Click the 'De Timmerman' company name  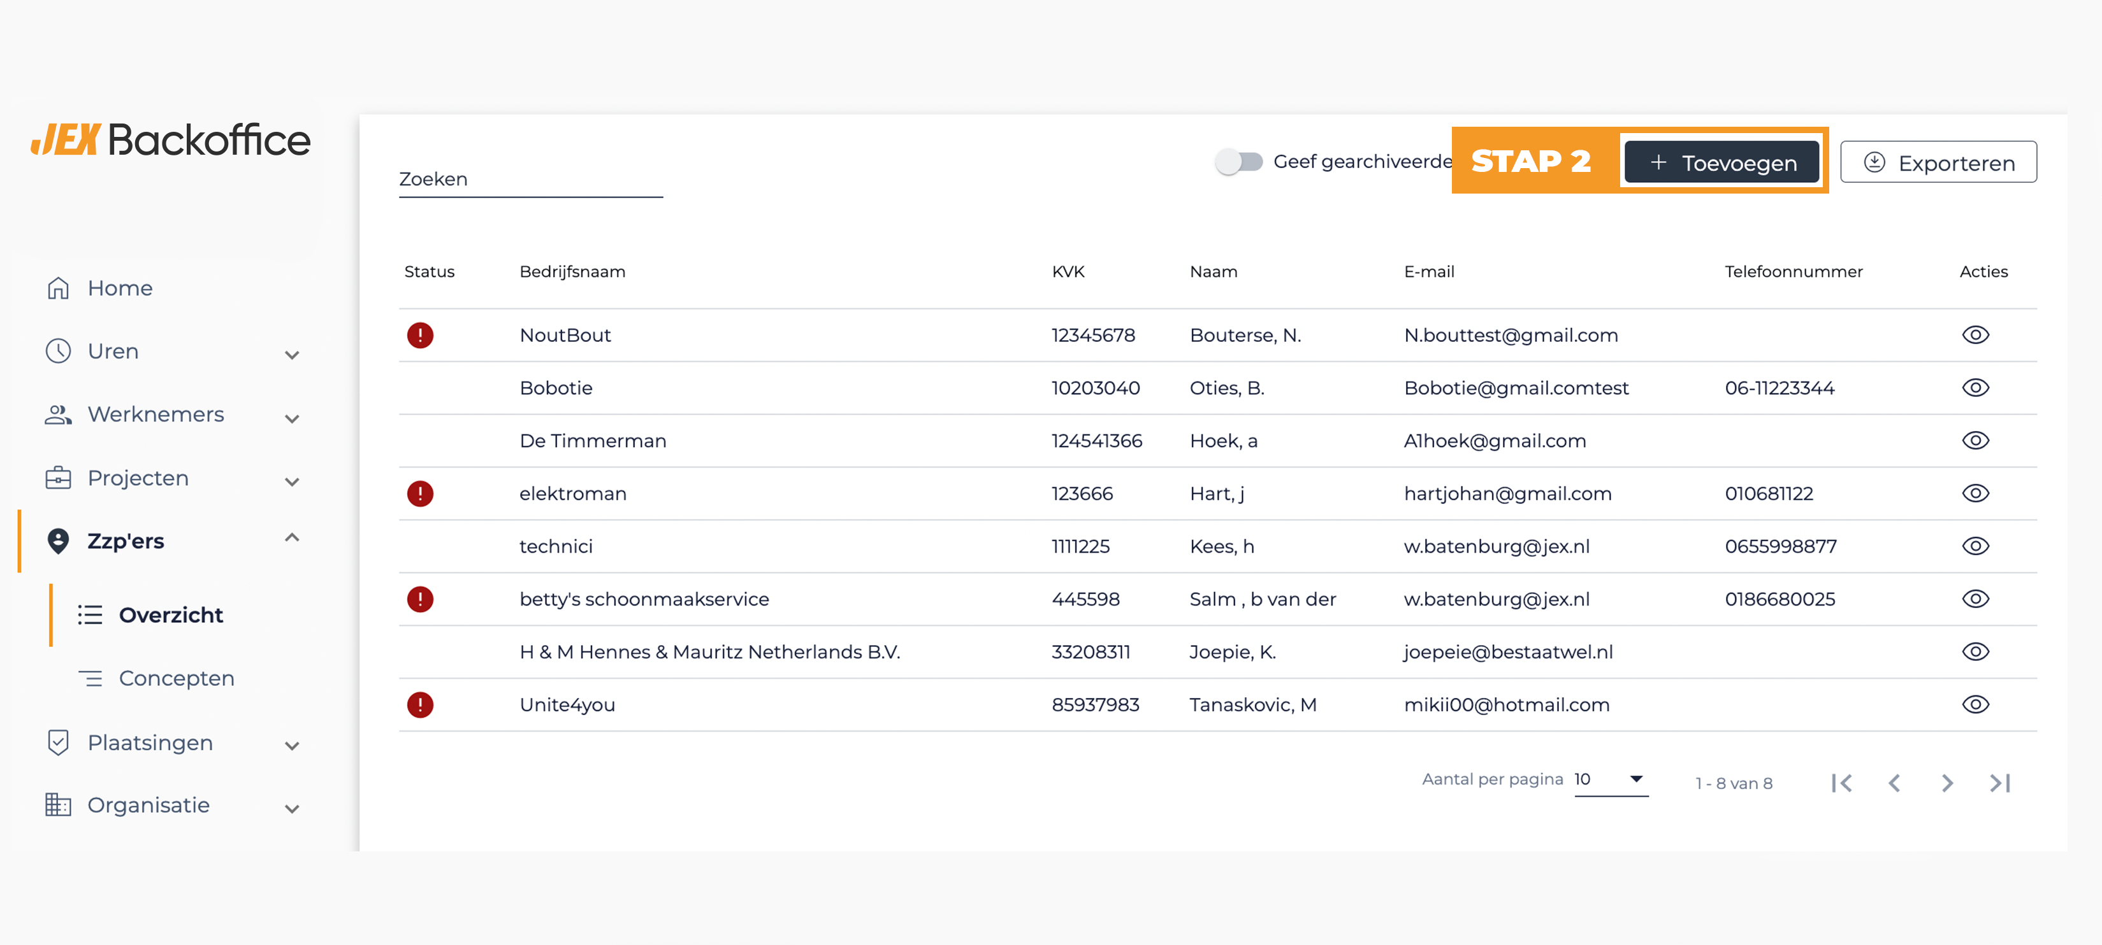point(593,440)
